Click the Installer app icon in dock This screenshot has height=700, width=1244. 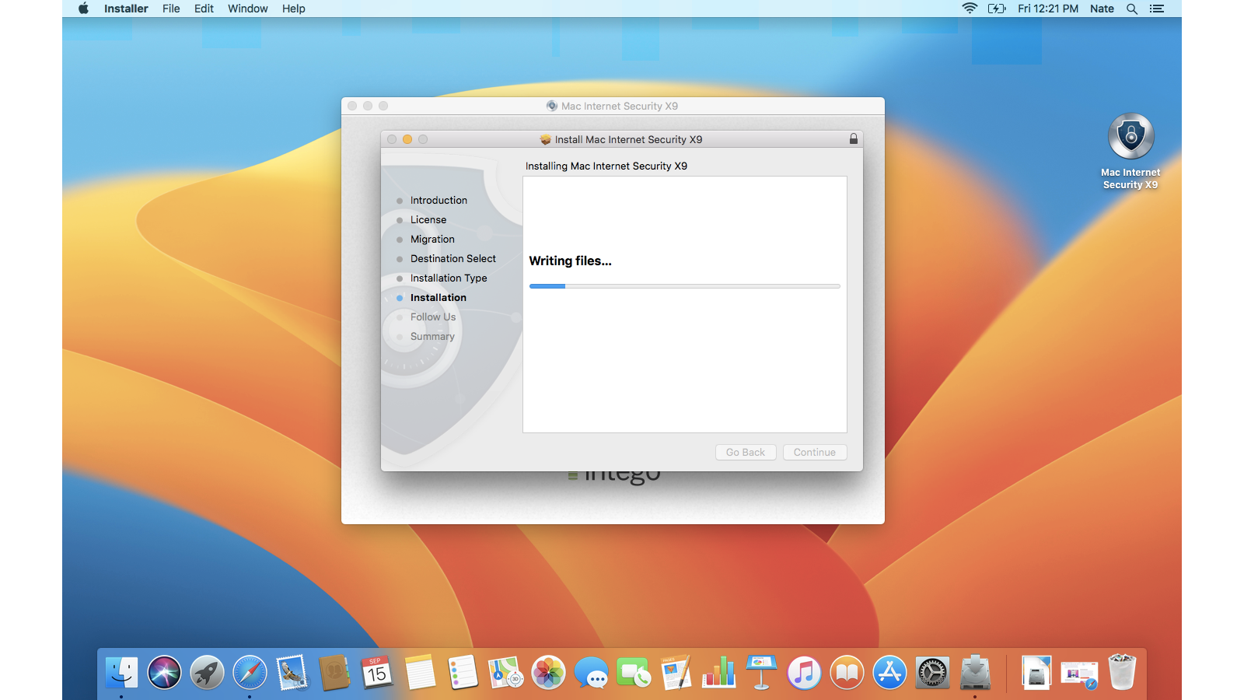pos(975,673)
